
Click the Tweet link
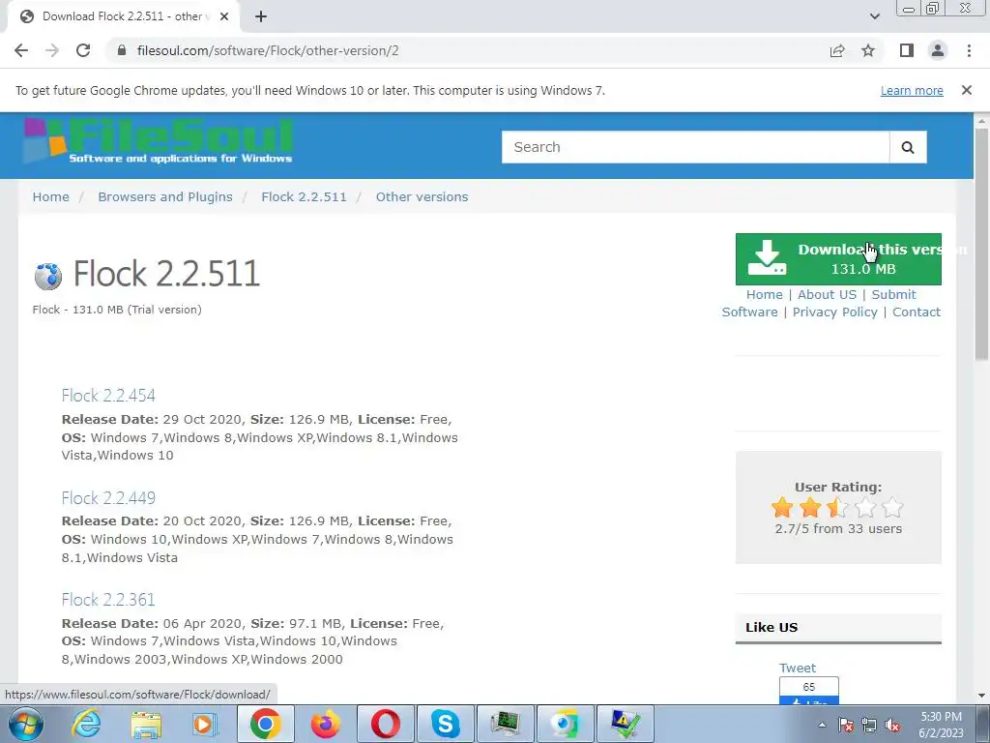tap(798, 668)
